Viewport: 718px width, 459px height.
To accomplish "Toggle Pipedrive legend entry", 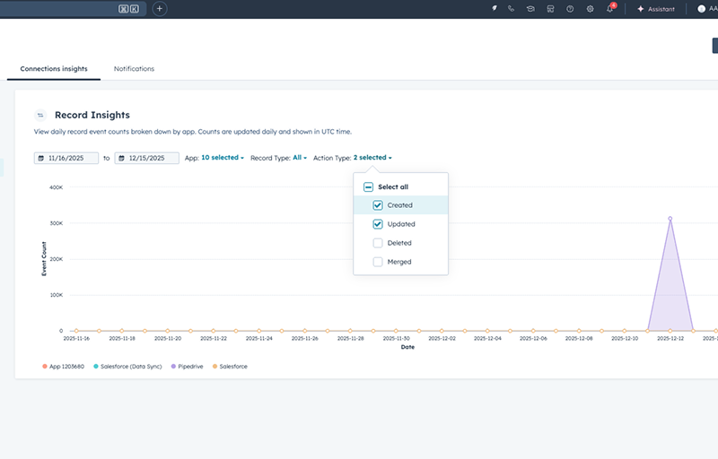I will [x=188, y=367].
